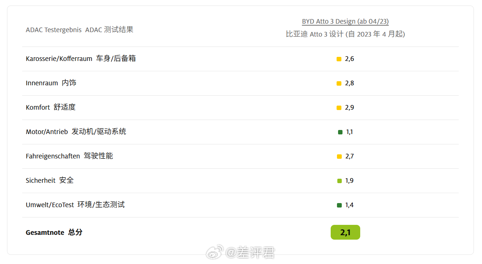Click the green Gesamtnote 2,1 badge

click(x=345, y=232)
